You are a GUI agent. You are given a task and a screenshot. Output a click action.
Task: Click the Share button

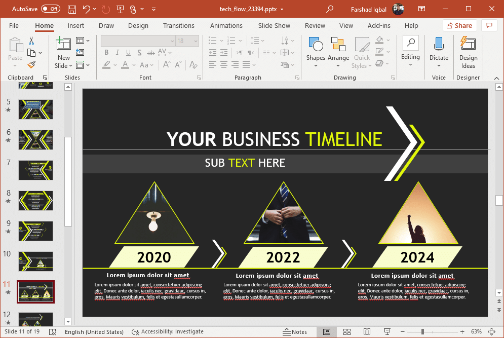pos(459,25)
